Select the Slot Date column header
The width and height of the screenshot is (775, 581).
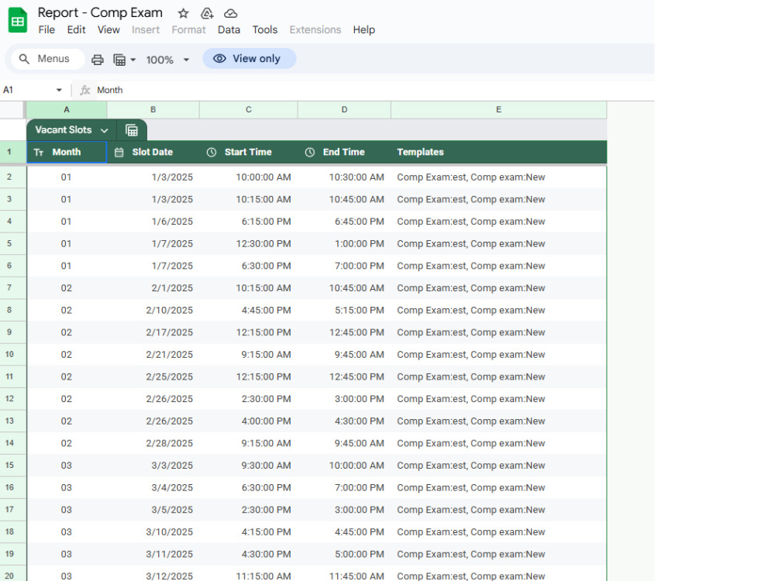click(x=153, y=152)
